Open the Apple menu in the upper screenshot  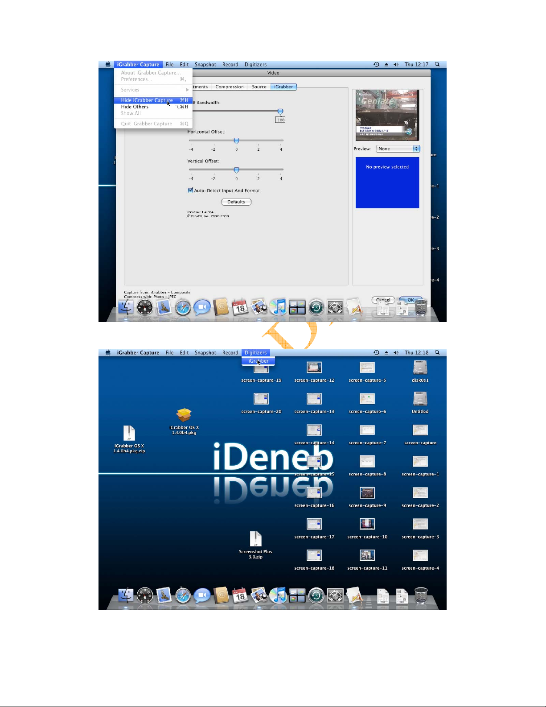point(108,64)
